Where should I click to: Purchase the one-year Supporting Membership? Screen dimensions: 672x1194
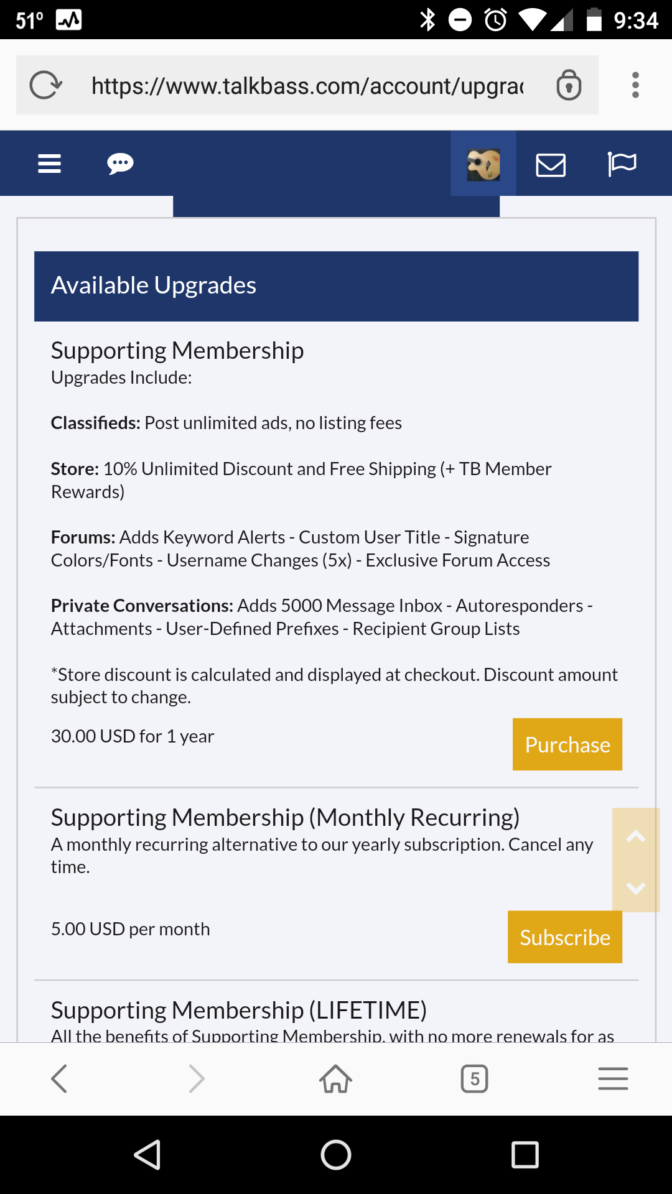(x=567, y=744)
